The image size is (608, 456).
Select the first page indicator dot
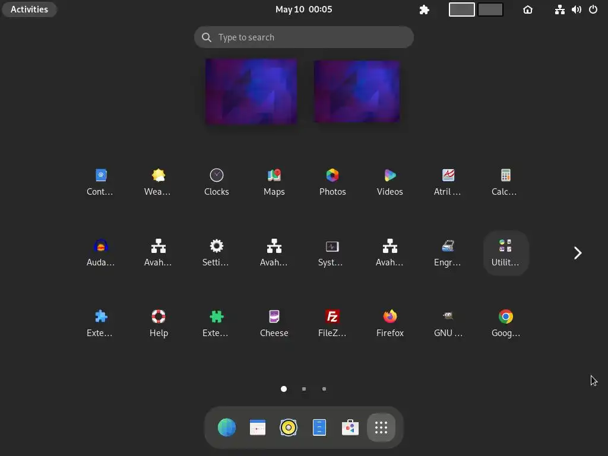pyautogui.click(x=284, y=389)
